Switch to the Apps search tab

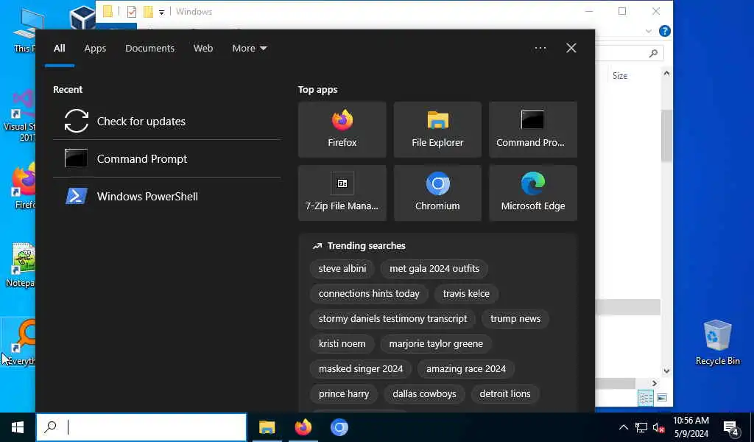click(95, 48)
